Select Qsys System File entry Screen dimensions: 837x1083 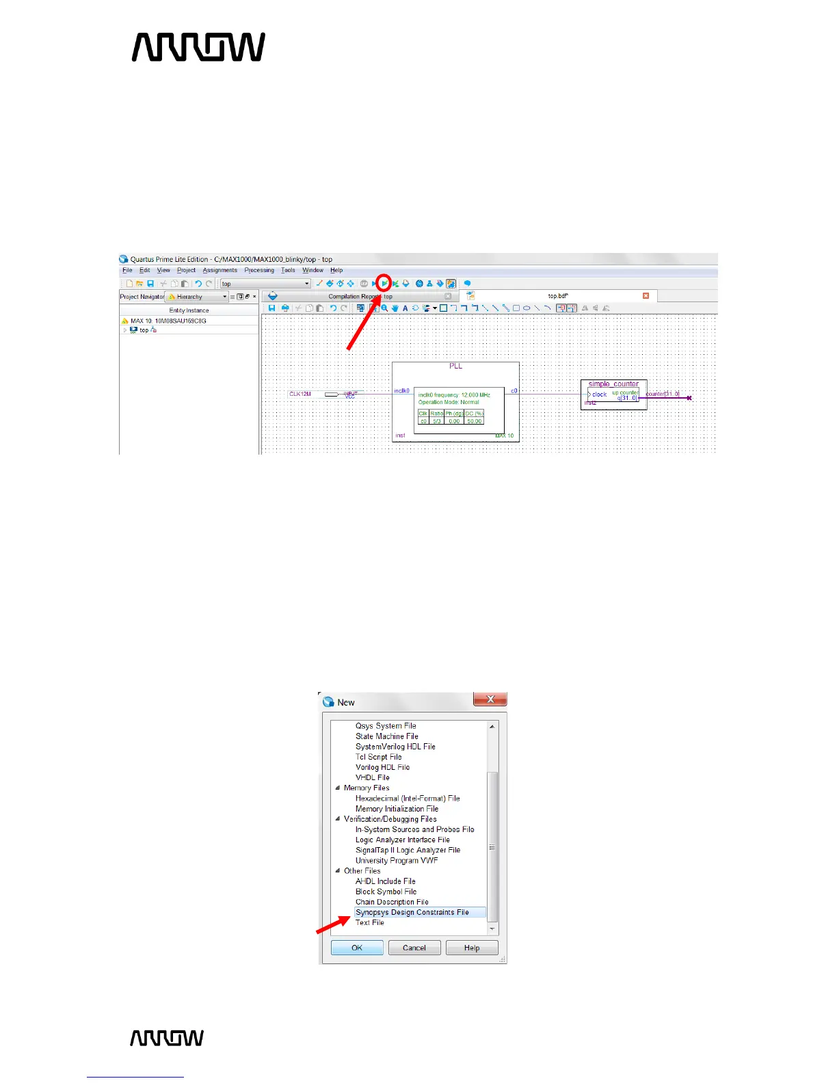(386, 726)
